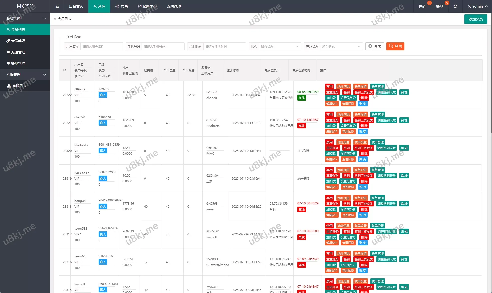Click the 搜索 magnifier button

[x=375, y=46]
